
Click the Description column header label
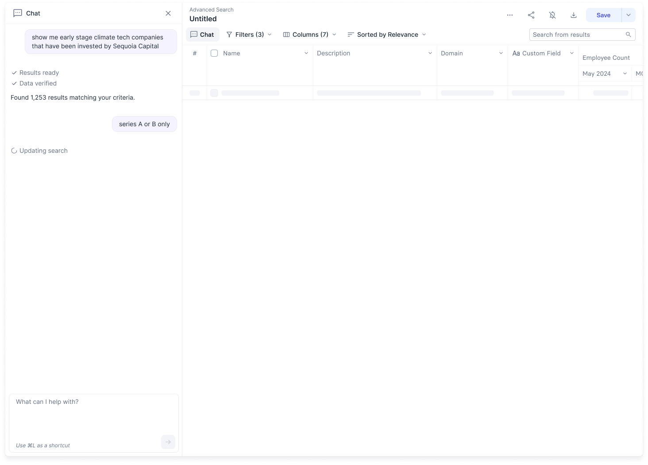pos(333,53)
